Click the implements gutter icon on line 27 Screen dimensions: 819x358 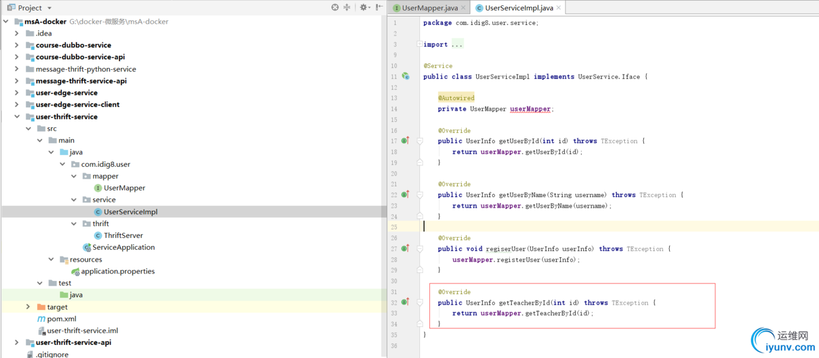pyautogui.click(x=406, y=249)
